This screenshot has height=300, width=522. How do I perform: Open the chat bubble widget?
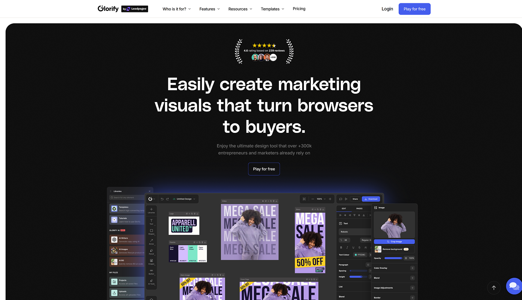click(x=513, y=286)
